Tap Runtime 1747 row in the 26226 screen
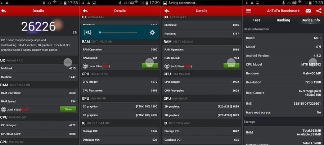 tap(39, 77)
